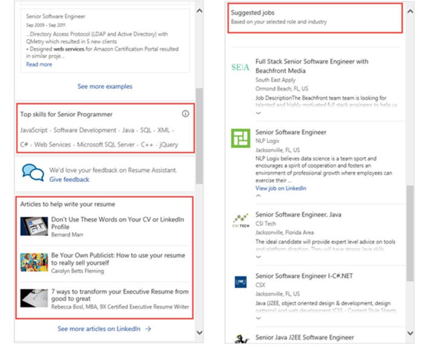
Task: Click the green NLP Logix logo
Action: [x=240, y=138]
